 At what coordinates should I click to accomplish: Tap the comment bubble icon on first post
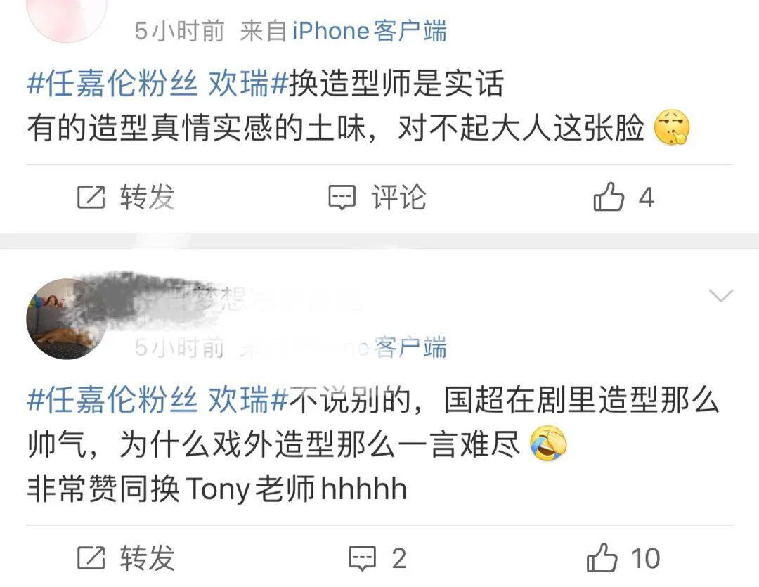pyautogui.click(x=342, y=198)
